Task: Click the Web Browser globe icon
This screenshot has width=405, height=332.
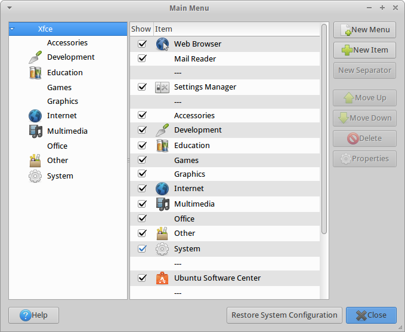Action: tap(162, 44)
